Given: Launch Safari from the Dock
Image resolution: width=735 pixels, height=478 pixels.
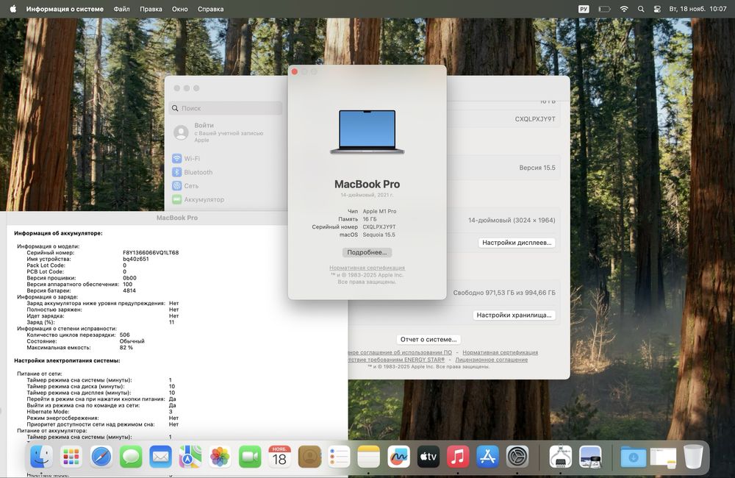Looking at the screenshot, I should coord(101,457).
